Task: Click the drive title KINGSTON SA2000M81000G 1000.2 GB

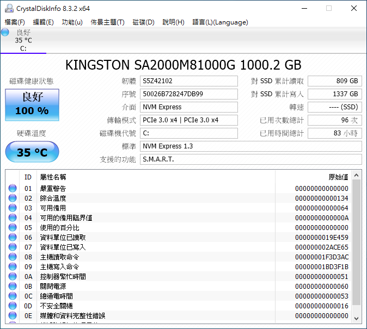Action: 183,65
